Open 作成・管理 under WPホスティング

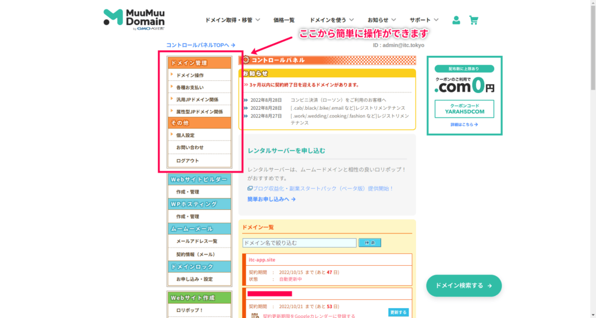200,216
